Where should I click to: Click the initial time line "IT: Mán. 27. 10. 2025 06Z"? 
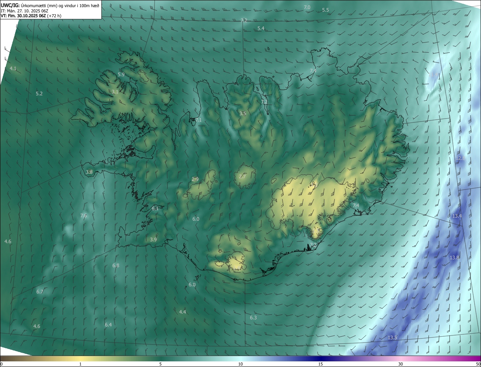24,11
